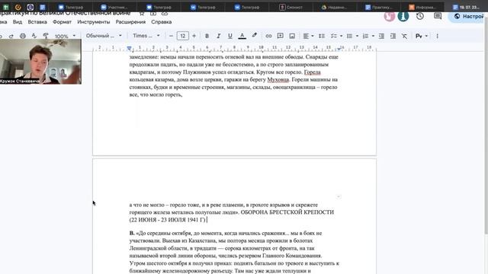Viewport: 488px width, 274px height.
Task: Click underlined word Муховца in text
Action: click(278, 79)
